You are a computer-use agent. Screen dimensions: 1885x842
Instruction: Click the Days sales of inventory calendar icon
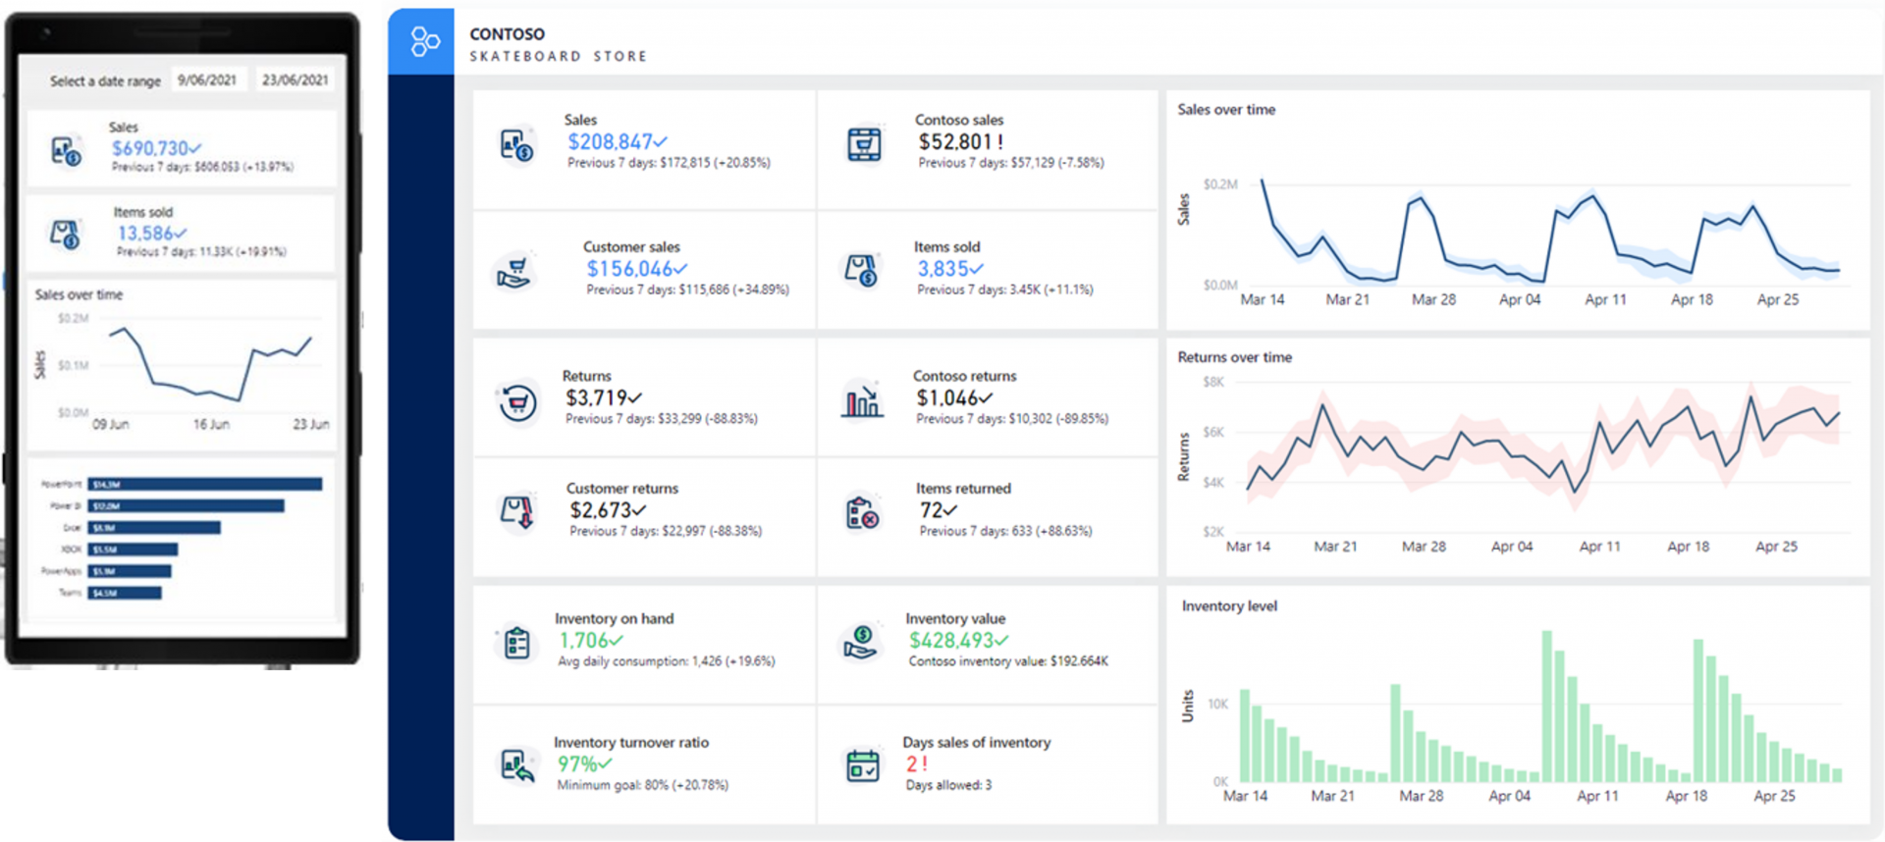[863, 765]
